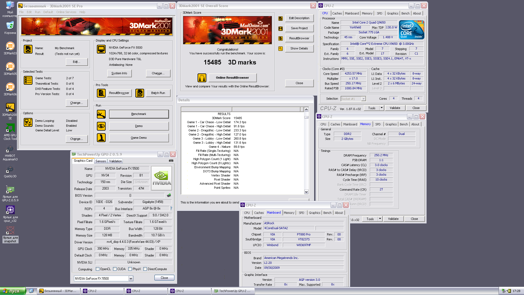The width and height of the screenshot is (524, 295).
Task: Click GPU-Z screenshot camera icon
Action: pyautogui.click(x=171, y=161)
